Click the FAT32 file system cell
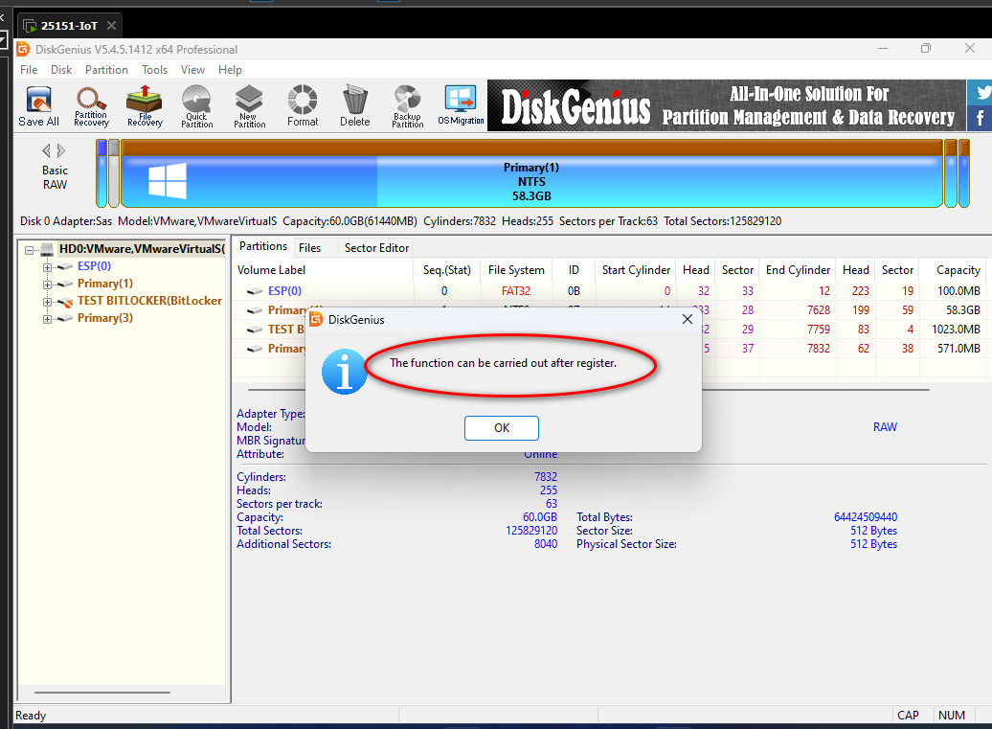Image resolution: width=992 pixels, height=729 pixels. (x=516, y=291)
